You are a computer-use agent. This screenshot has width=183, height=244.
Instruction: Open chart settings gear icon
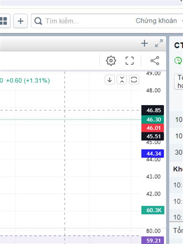point(111,61)
